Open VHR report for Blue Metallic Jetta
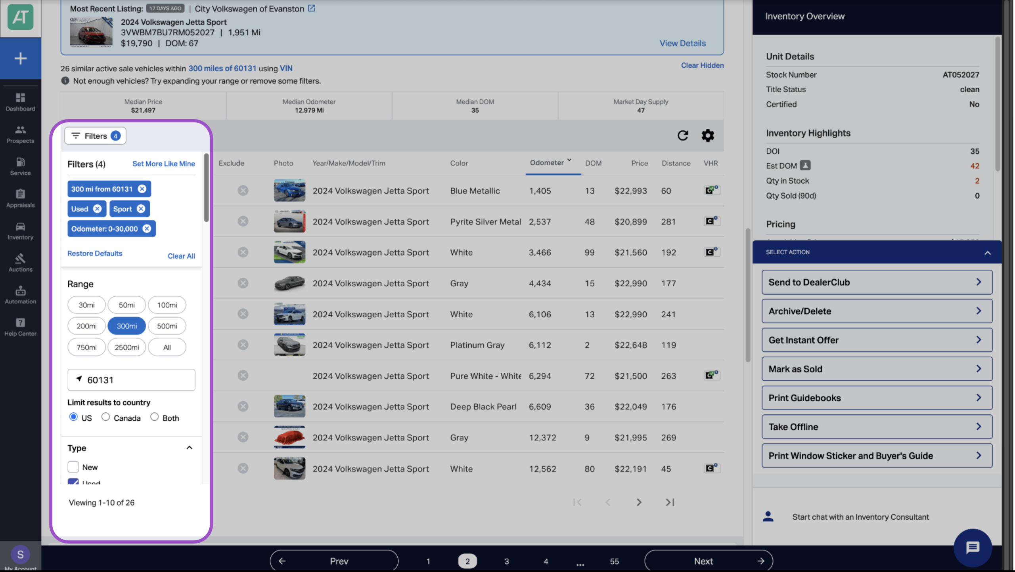1015x572 pixels. tap(711, 190)
